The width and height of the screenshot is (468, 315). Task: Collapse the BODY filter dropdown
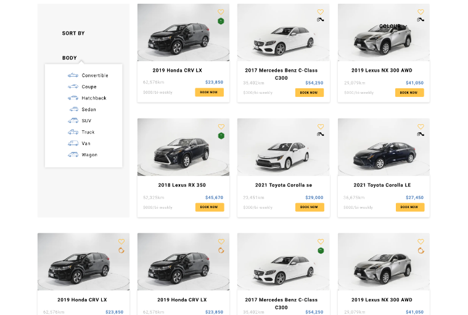(x=70, y=58)
